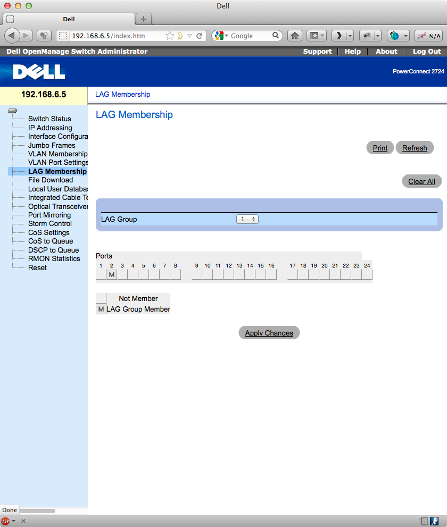Select VLAN Membership in sidebar
Image resolution: width=447 pixels, height=527 pixels.
point(58,154)
